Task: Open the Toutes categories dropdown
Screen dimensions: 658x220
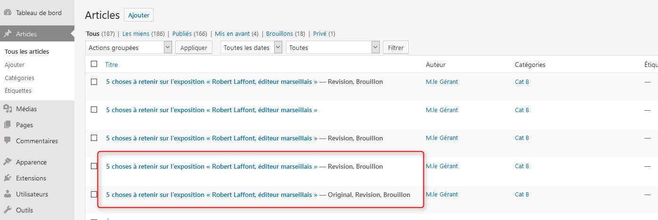Action: click(333, 48)
